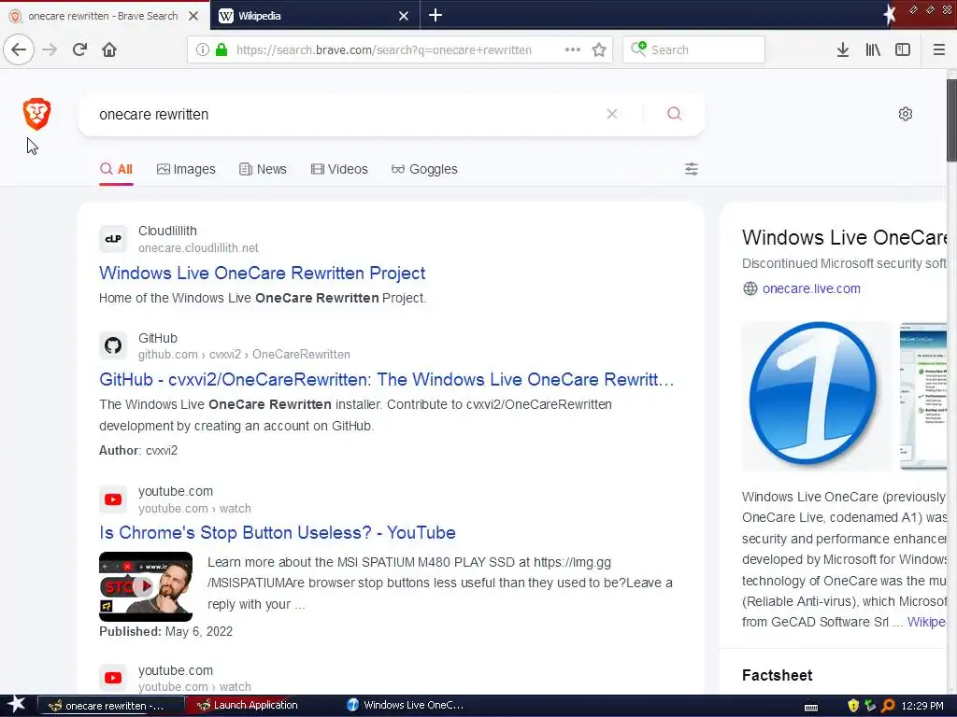Click github.com › cvxvi2 › OneCareRewritten breadcrumb
This screenshot has height=717, width=957.
[x=244, y=354]
